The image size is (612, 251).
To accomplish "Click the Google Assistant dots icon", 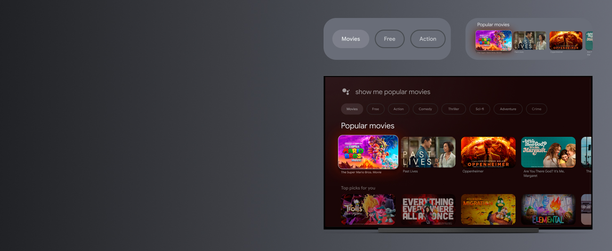I will tap(346, 92).
